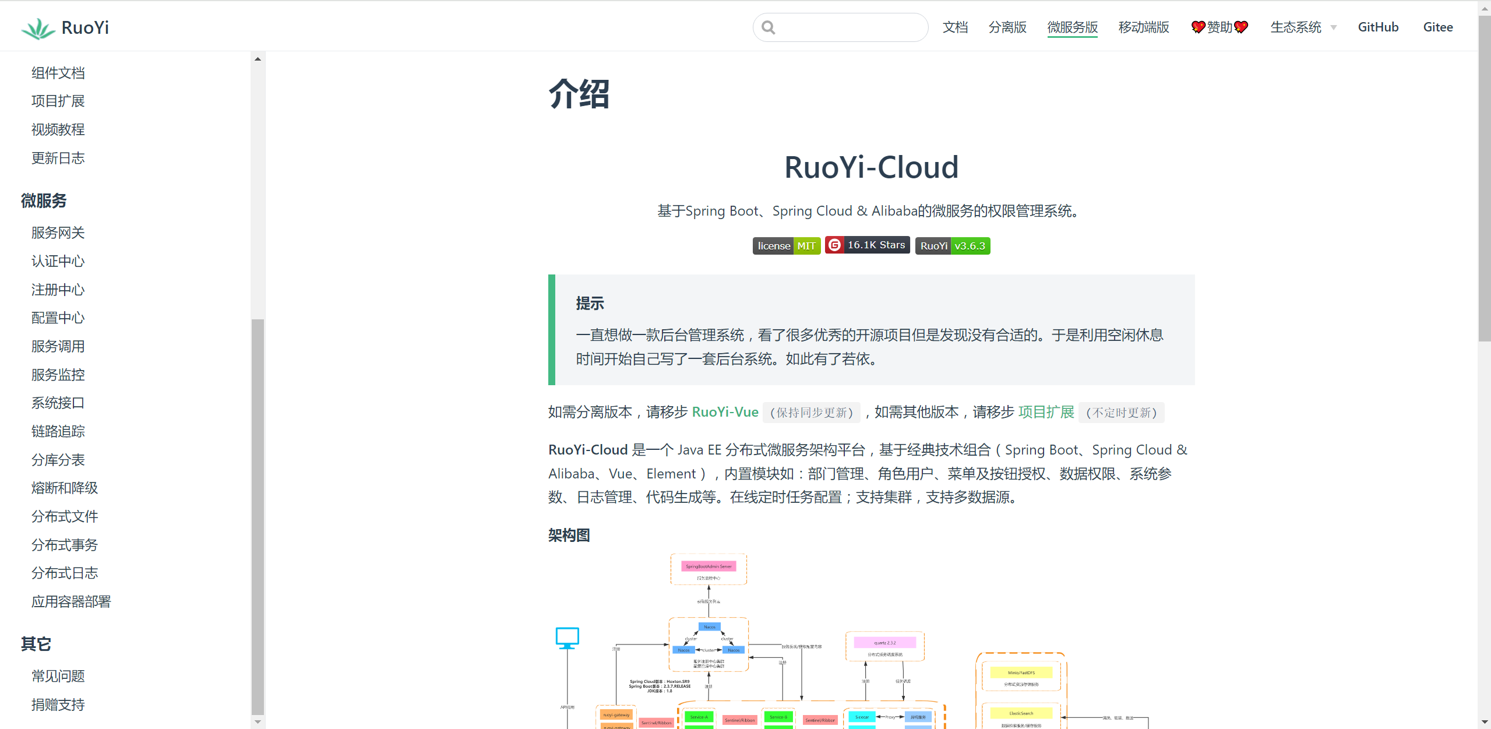The width and height of the screenshot is (1491, 729).
Task: Click the GitHub icon link
Action: click(1379, 27)
